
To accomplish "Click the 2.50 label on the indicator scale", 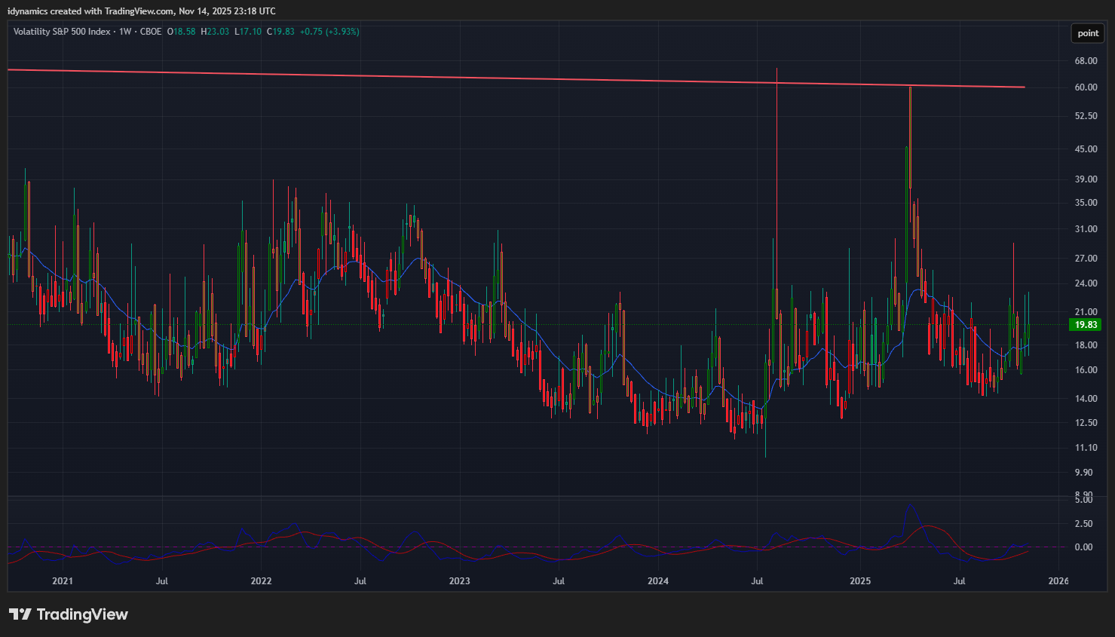I will click(x=1083, y=524).
